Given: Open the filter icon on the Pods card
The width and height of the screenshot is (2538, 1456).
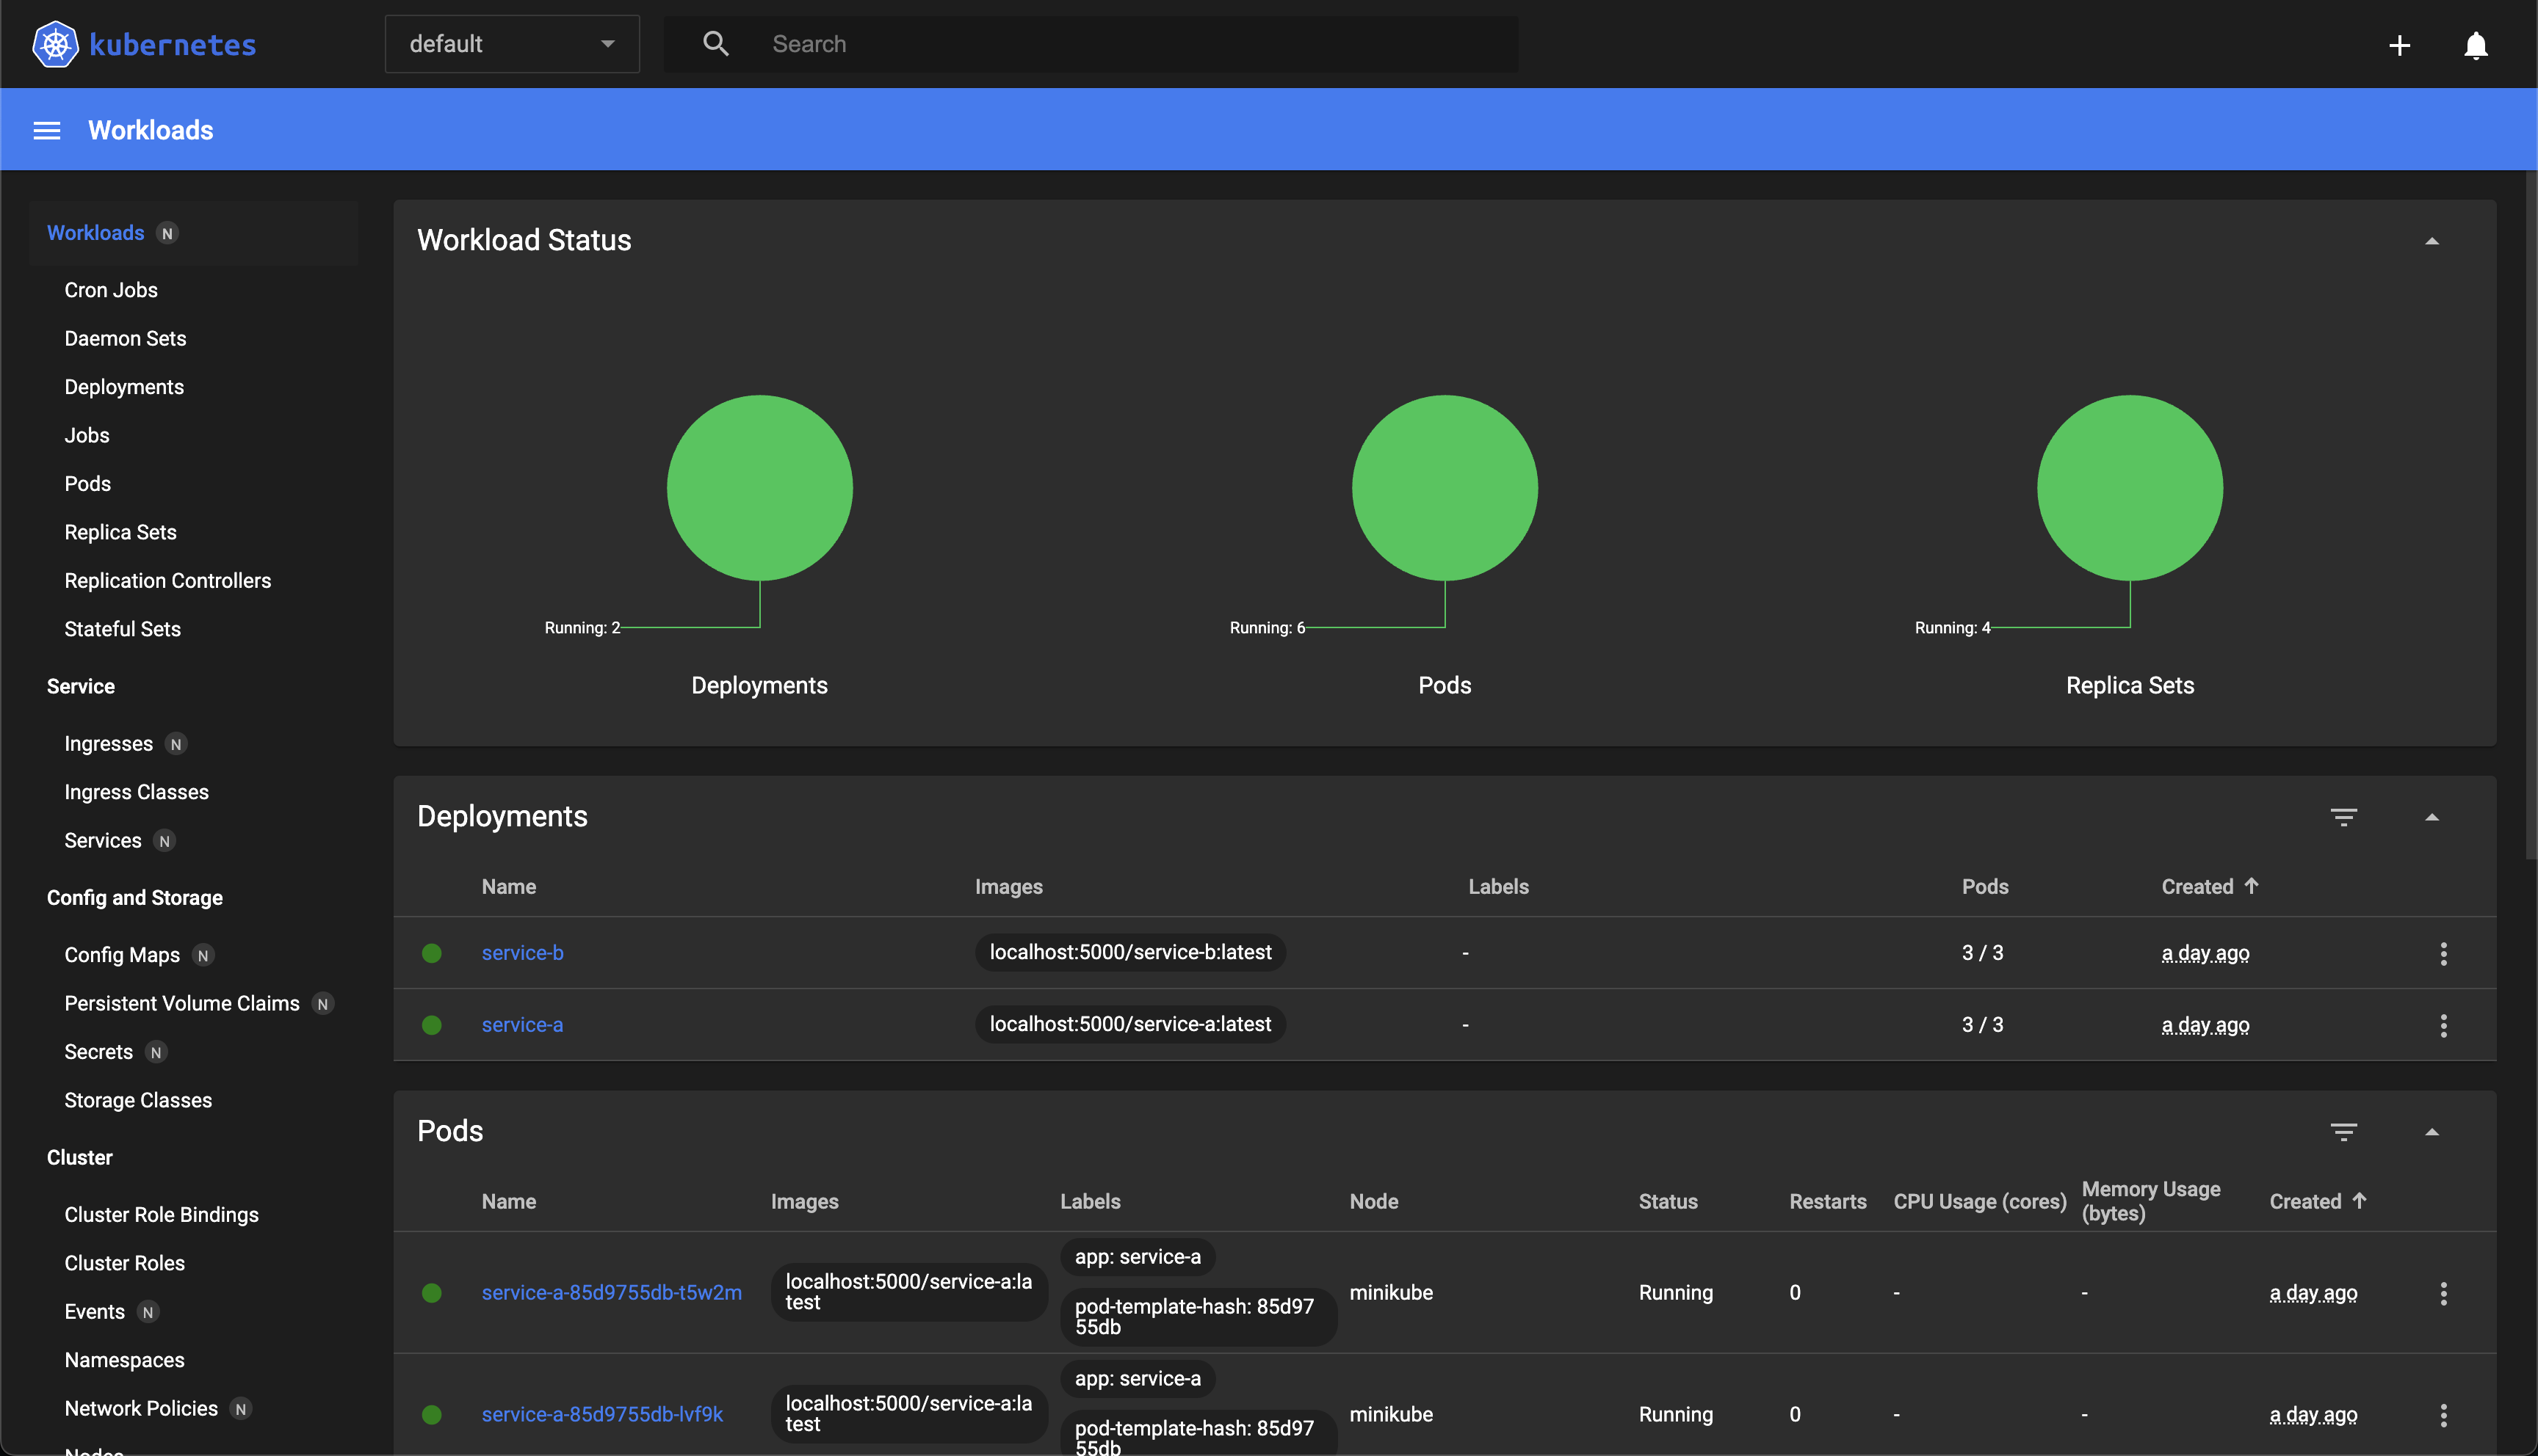Looking at the screenshot, I should [x=2346, y=1131].
